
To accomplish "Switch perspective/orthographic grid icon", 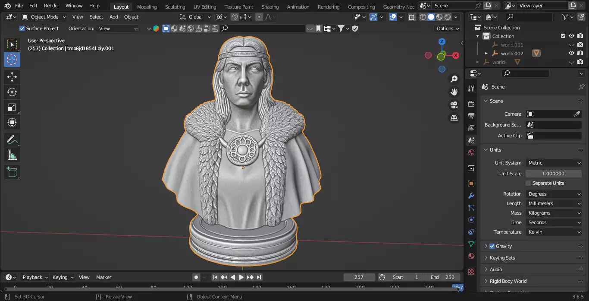I will point(454,118).
